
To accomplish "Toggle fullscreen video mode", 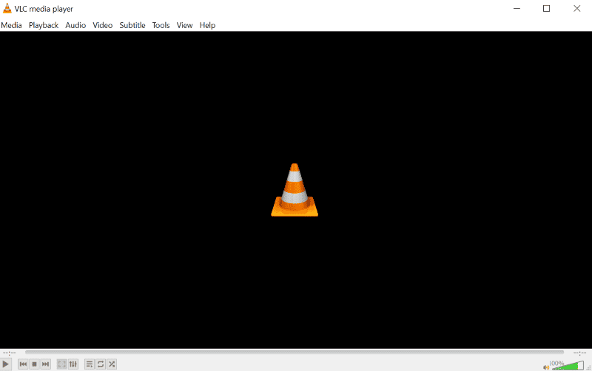I will [62, 364].
